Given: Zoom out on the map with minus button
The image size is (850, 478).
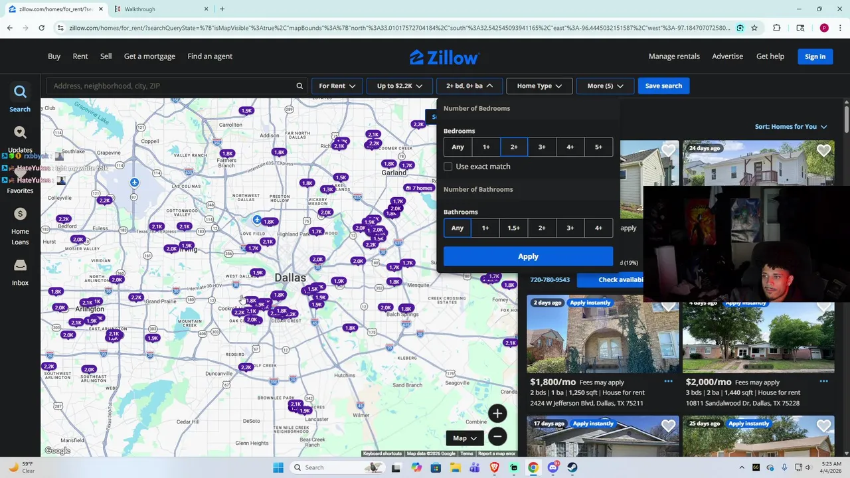Looking at the screenshot, I should 497,436.
